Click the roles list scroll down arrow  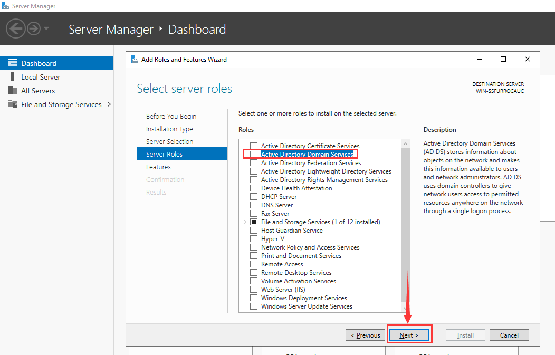coord(406,308)
